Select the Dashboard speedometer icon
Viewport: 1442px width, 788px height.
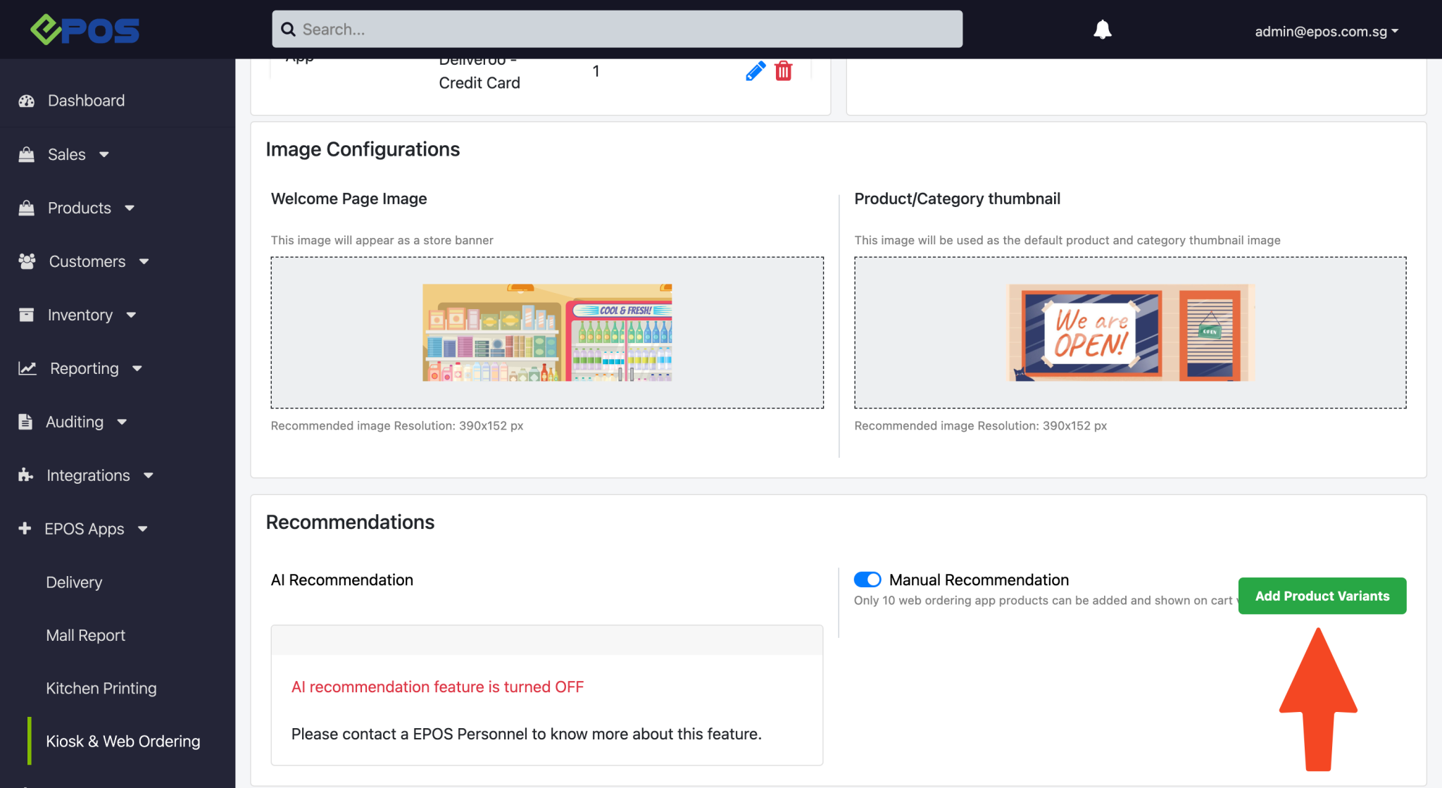tap(26, 101)
